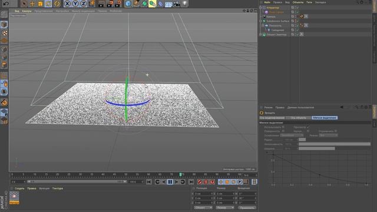Toggle the Z axis lock
The width and height of the screenshot is (377, 212).
coord(83,4)
